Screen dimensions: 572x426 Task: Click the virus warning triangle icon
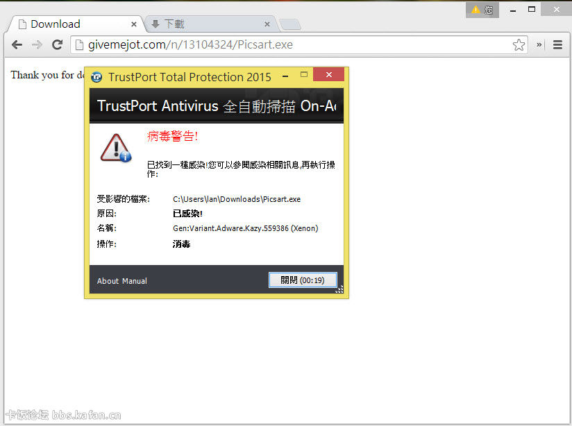point(115,146)
